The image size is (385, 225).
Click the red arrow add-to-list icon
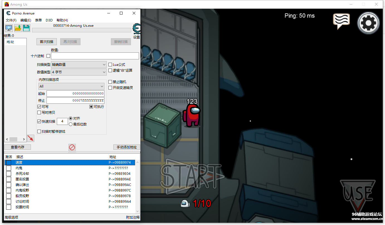[x=31, y=138]
